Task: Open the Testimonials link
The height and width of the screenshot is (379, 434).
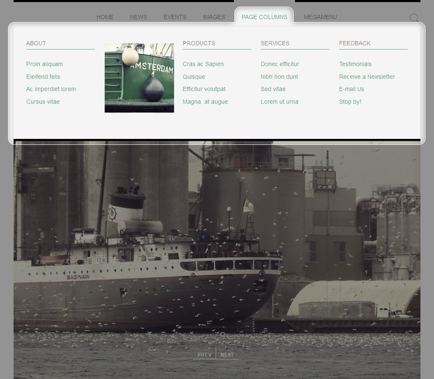Action: coord(355,64)
